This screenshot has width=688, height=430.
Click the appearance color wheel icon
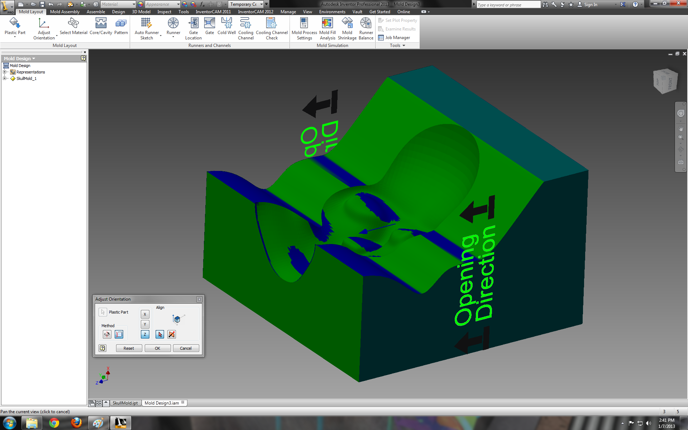click(140, 4)
